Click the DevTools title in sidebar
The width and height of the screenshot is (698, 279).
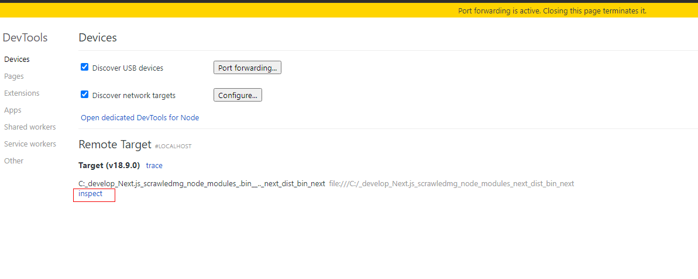[x=25, y=37]
